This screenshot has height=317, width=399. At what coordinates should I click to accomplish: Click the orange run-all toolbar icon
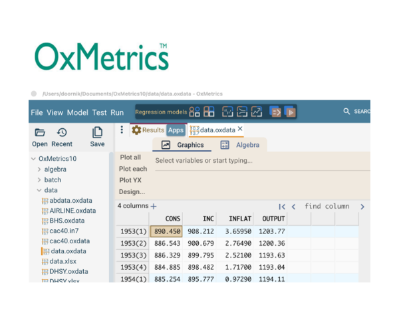pos(290,112)
